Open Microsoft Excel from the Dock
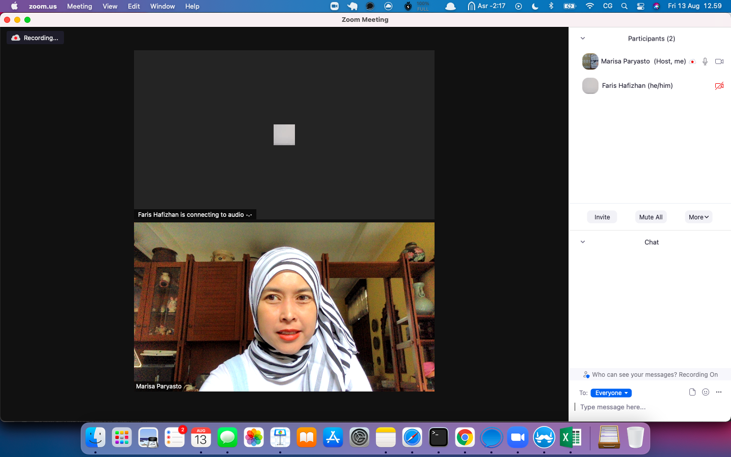 (x=571, y=437)
